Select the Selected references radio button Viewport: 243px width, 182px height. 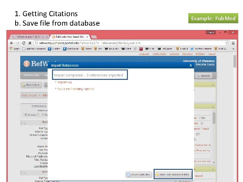point(26,115)
